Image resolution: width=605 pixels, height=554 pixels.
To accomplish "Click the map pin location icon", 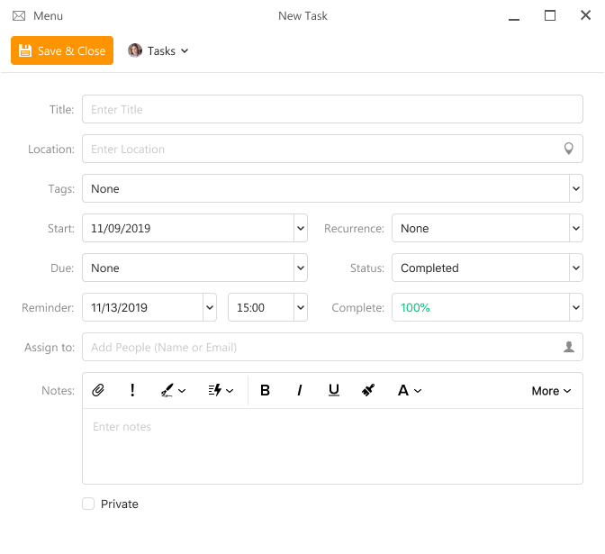I will pyautogui.click(x=569, y=149).
